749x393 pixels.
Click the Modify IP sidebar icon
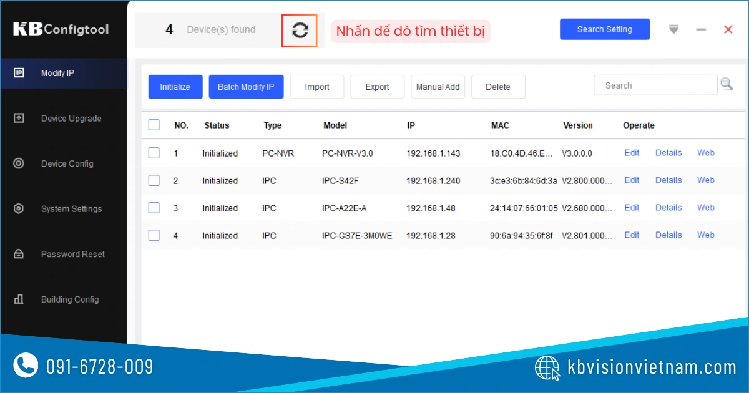(19, 73)
